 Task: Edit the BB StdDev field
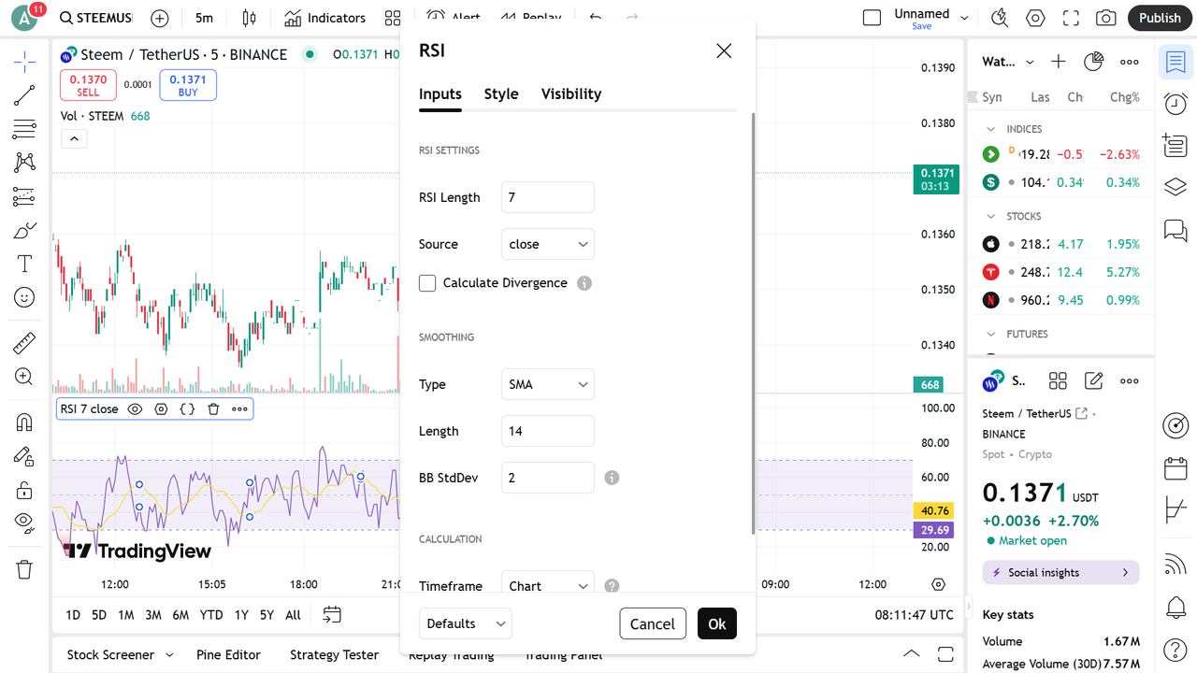(548, 478)
